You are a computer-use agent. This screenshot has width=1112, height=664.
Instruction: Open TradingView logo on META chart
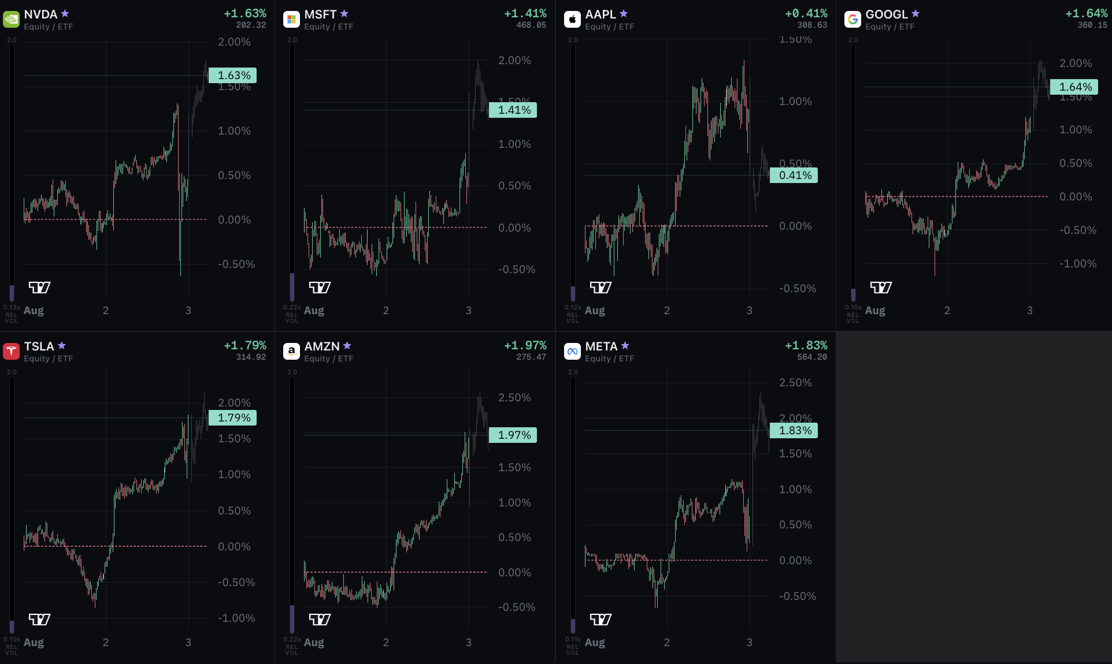(601, 620)
